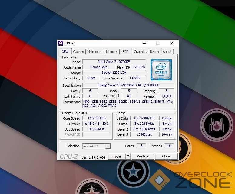Show the About tab
Screen dimensions: 235x194
(167, 52)
